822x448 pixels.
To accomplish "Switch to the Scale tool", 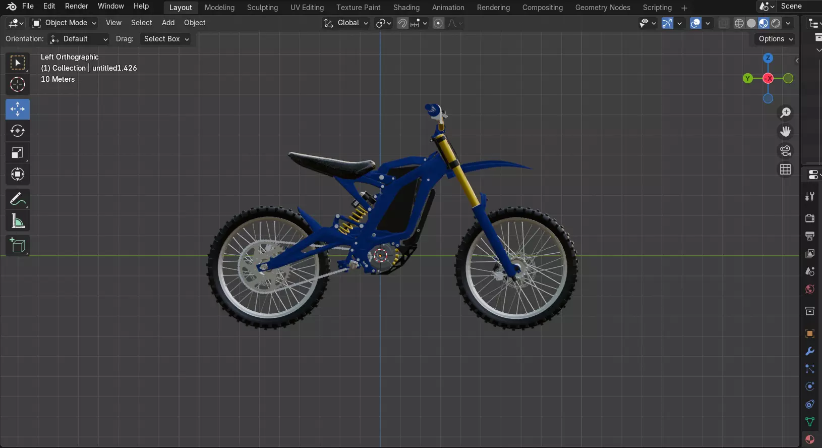I will click(18, 152).
